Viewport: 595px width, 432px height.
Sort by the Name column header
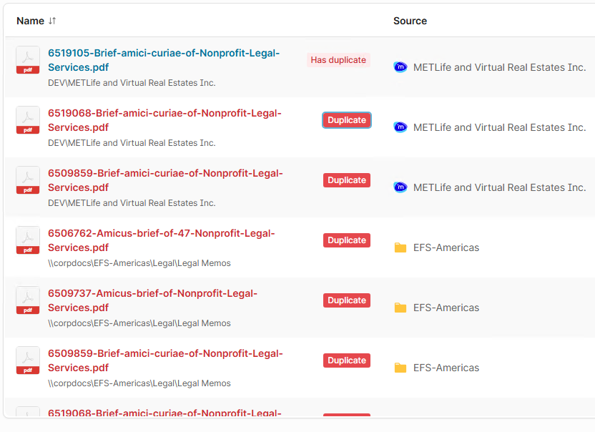tap(30, 21)
